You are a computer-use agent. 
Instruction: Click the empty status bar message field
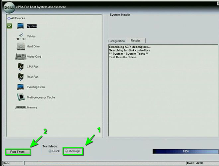pyautogui.click(x=105, y=163)
